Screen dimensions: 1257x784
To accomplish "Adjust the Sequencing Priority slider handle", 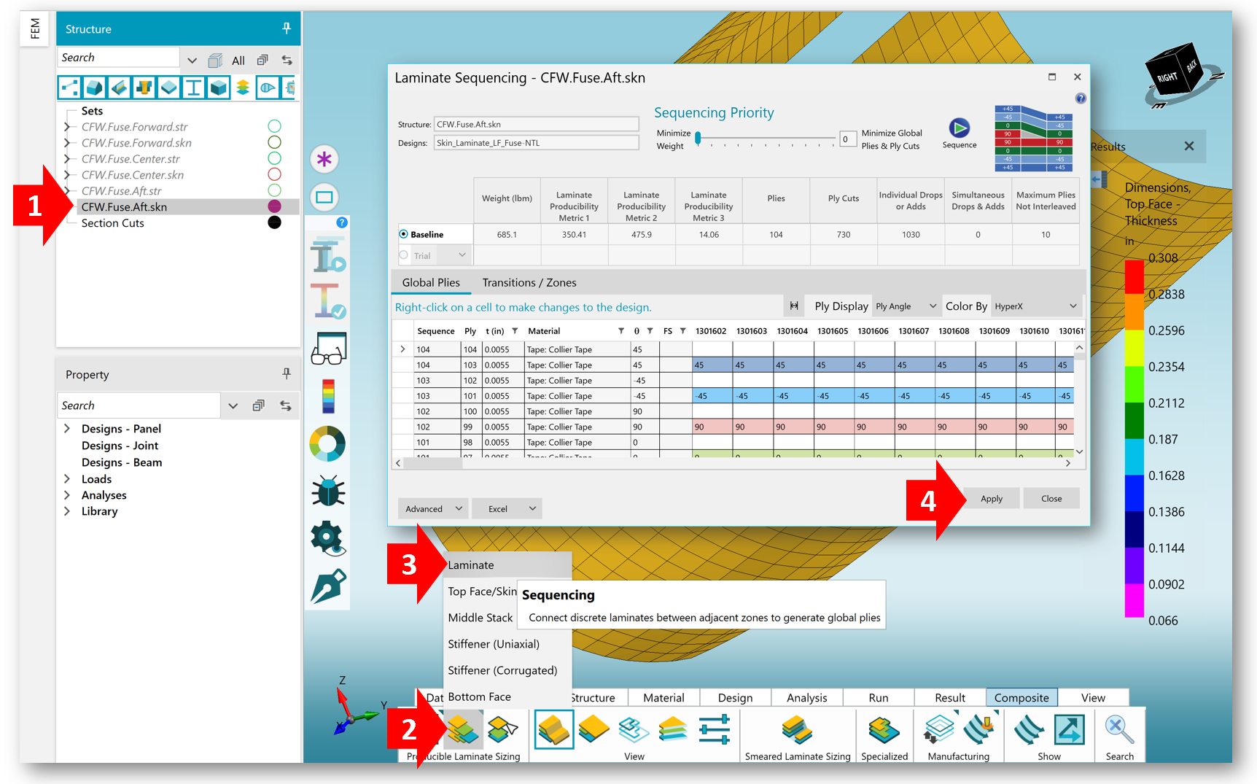I will (x=698, y=137).
